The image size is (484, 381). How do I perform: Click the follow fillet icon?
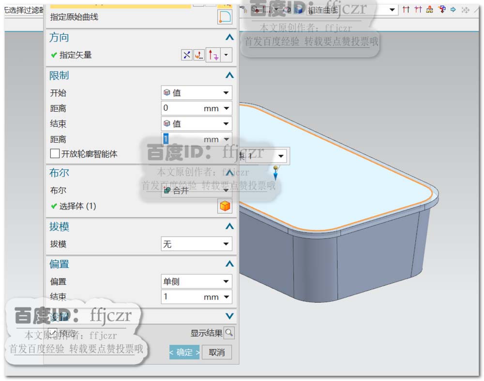pyautogui.click(x=418, y=10)
